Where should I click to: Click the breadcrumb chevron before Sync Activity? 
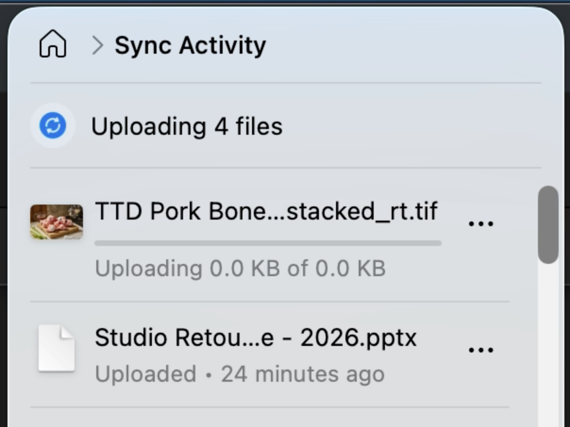pyautogui.click(x=98, y=45)
